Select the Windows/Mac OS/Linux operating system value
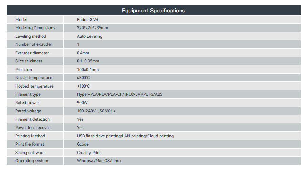The image size is (301, 171). [99, 161]
